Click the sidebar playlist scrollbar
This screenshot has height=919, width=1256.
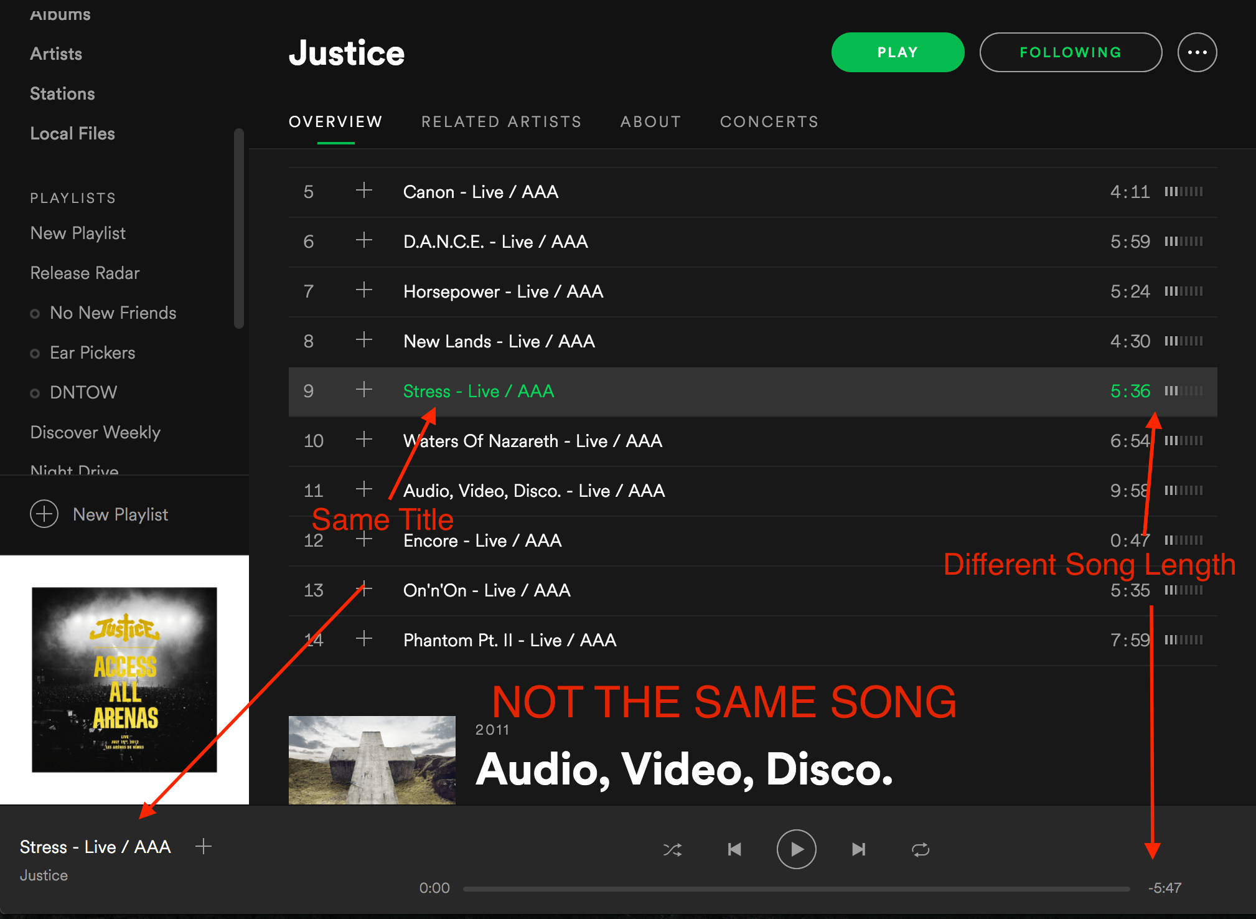pyautogui.click(x=238, y=228)
